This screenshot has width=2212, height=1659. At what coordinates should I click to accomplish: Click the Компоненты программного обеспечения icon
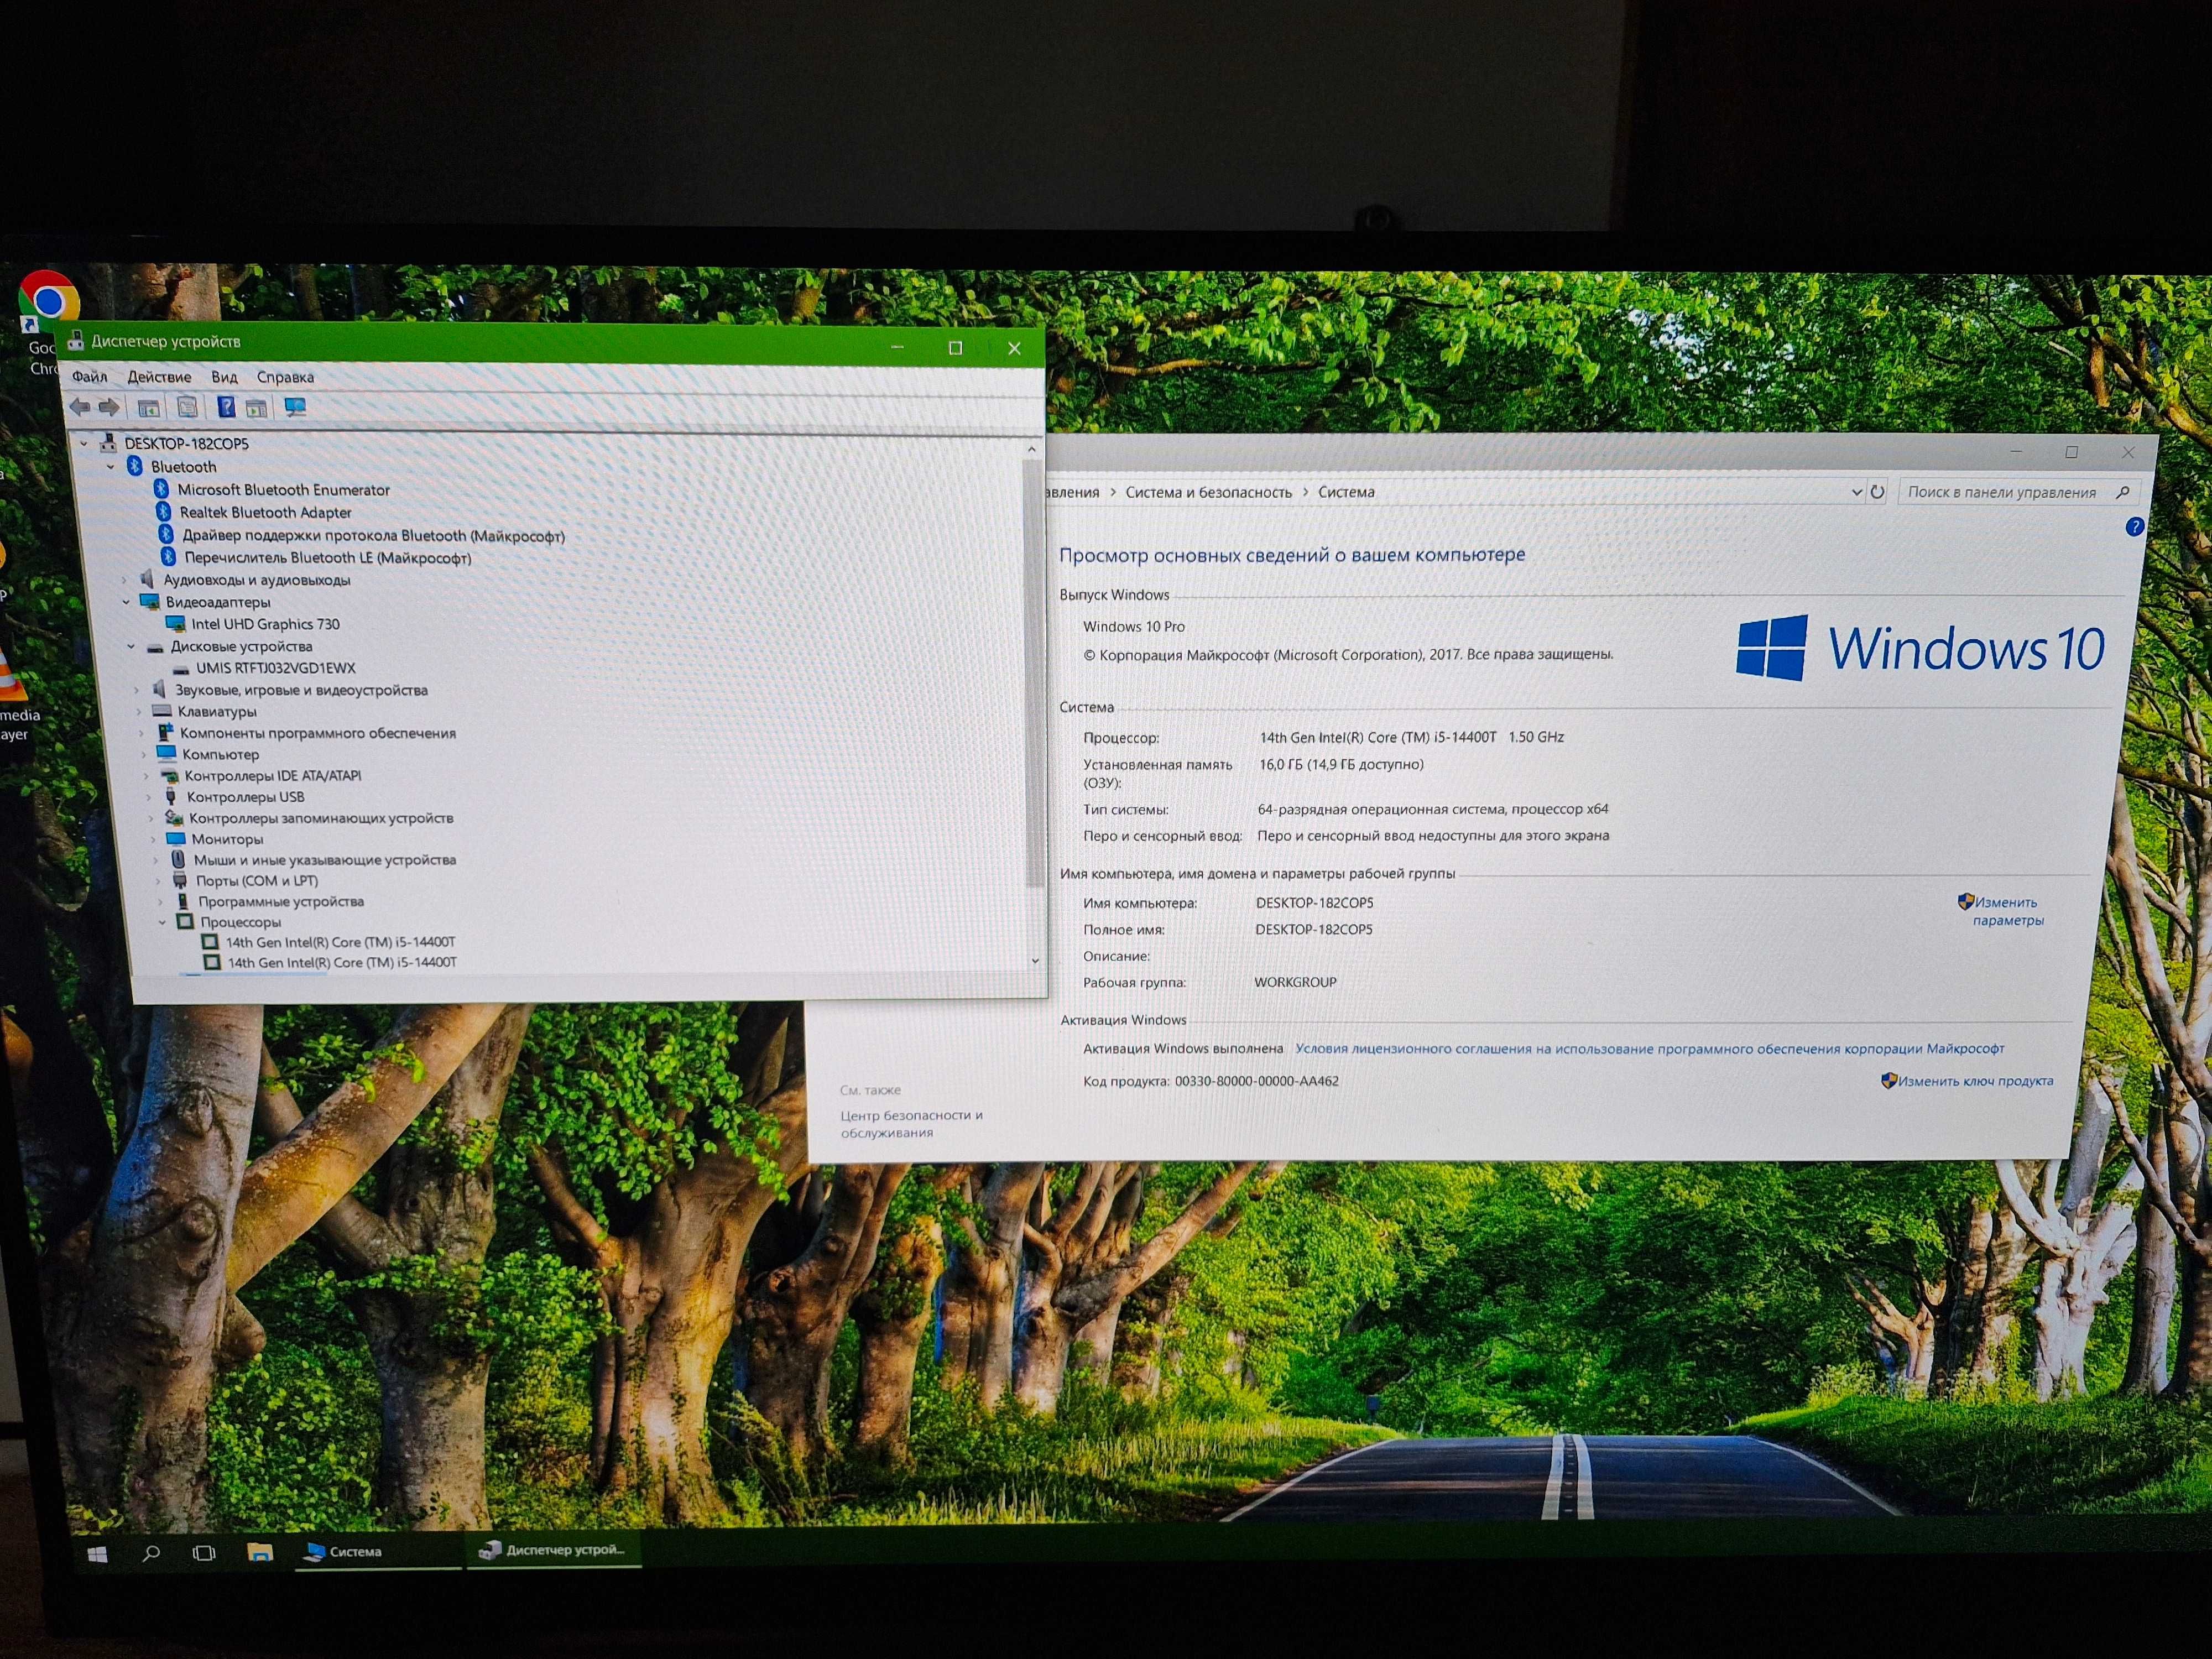click(166, 733)
